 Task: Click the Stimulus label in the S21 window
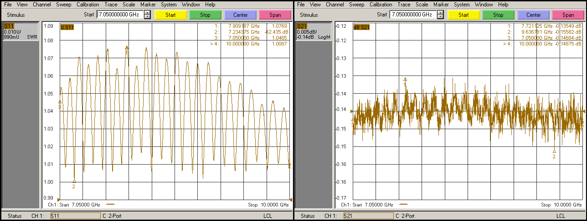coord(309,15)
